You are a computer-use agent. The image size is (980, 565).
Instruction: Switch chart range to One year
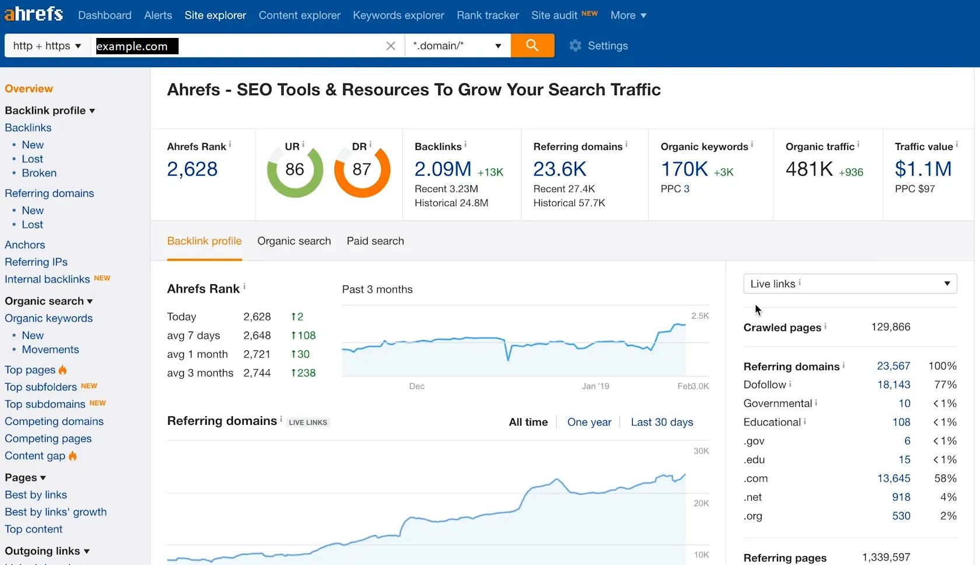click(x=589, y=422)
